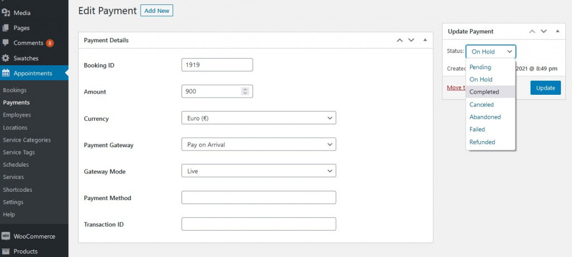
Task: Click the Update Payment panel title
Action: 470,31
